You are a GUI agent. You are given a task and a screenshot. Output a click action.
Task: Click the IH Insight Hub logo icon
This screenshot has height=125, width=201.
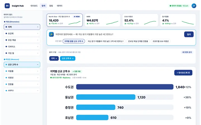[7, 6]
